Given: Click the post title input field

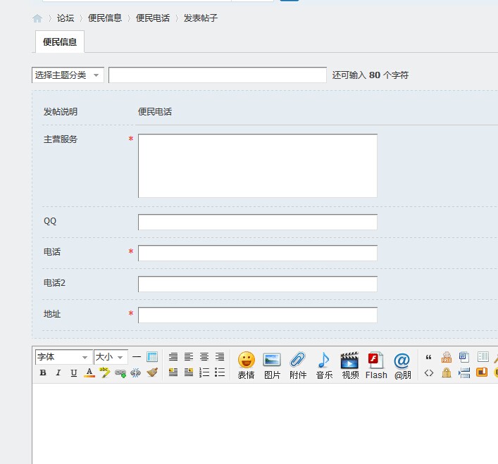Looking at the screenshot, I should pyautogui.click(x=218, y=75).
